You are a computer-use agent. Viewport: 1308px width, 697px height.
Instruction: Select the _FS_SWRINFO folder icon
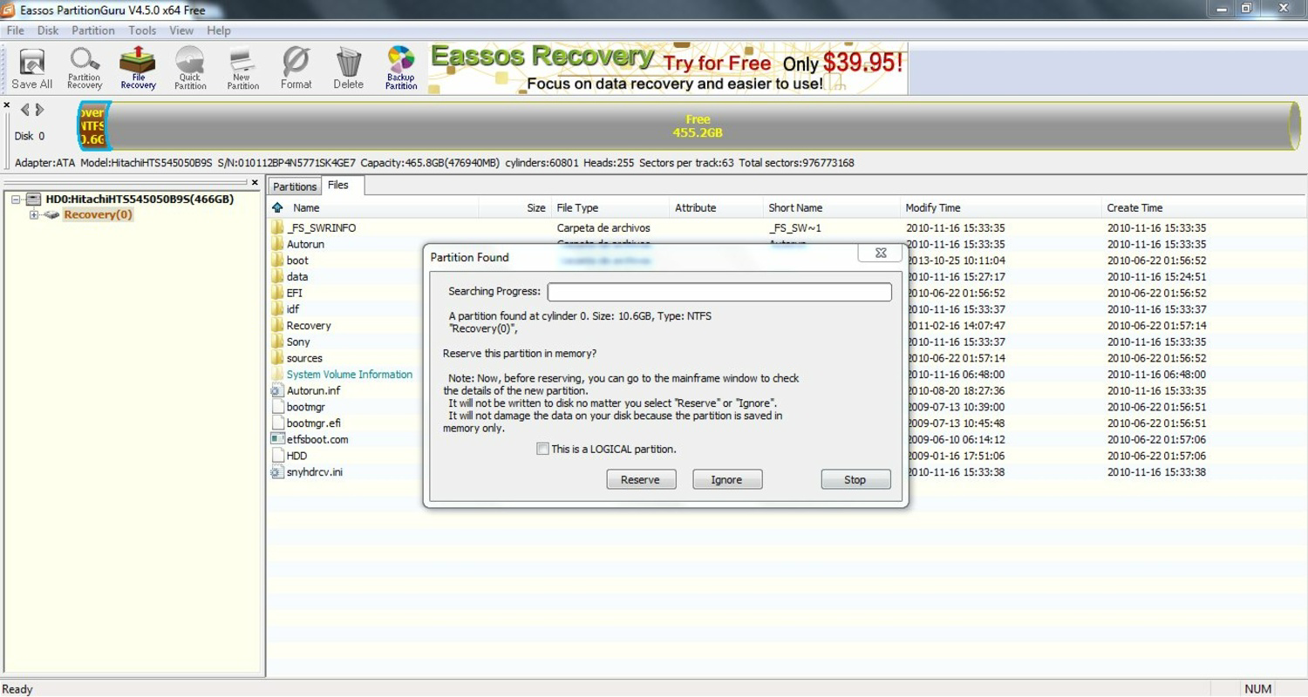point(277,228)
